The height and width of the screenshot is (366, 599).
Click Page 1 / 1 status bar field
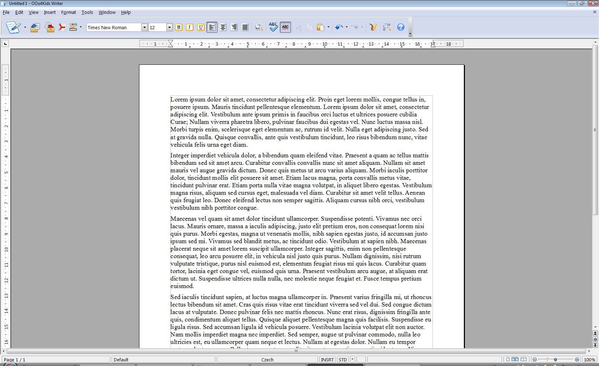click(56, 360)
